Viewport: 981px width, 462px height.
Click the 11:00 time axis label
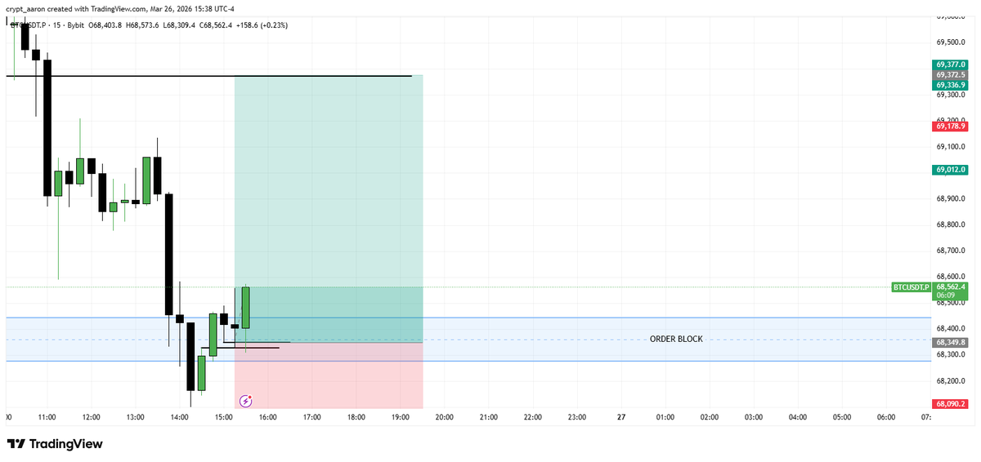(x=47, y=417)
